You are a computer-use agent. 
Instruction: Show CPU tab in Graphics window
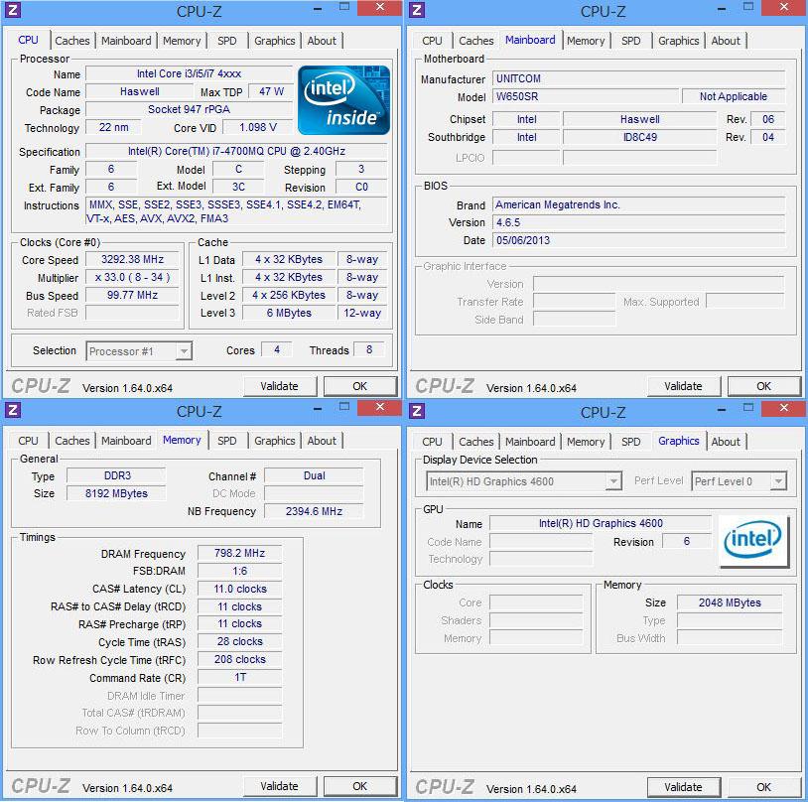click(432, 442)
